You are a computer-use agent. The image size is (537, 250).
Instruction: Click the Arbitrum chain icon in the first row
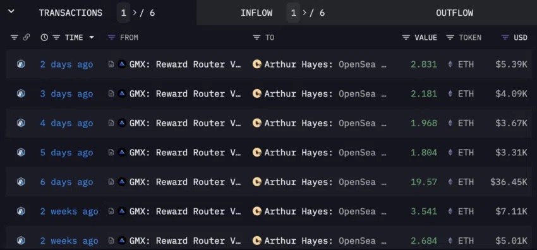click(21, 64)
